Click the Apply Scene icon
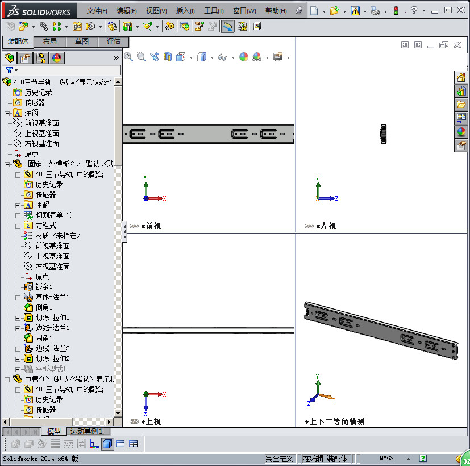This screenshot has width=470, height=466. 257,57
